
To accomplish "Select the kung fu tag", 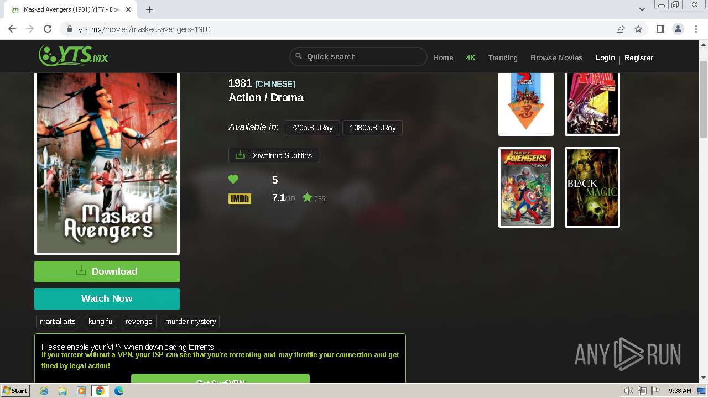I will [100, 322].
